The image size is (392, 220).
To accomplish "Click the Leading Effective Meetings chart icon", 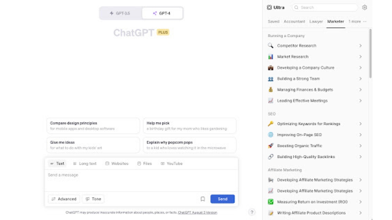I will 270,101.
